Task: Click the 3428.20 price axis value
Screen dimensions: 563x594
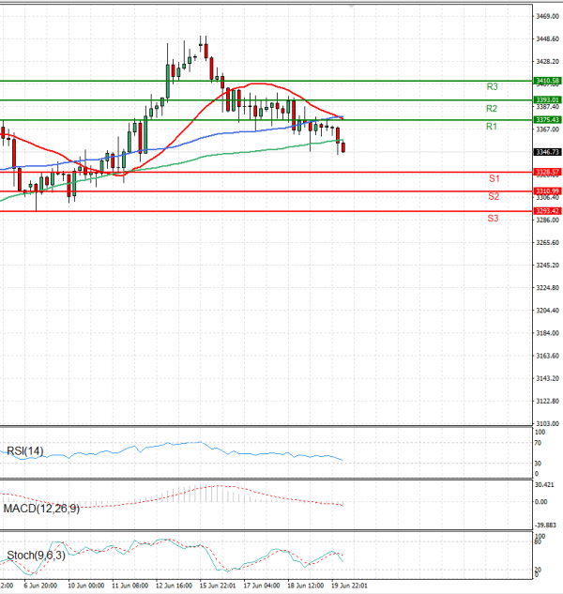Action: [x=547, y=61]
